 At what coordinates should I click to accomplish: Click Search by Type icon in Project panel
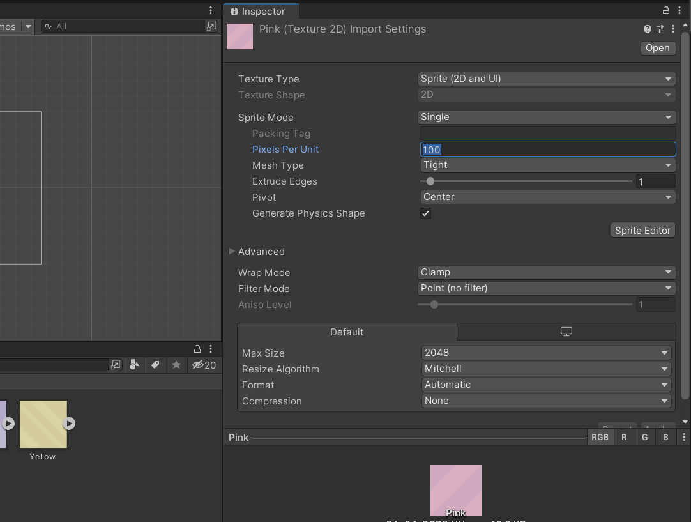134,365
